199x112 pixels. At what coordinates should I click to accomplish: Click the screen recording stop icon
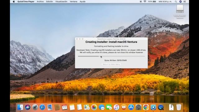141,2
